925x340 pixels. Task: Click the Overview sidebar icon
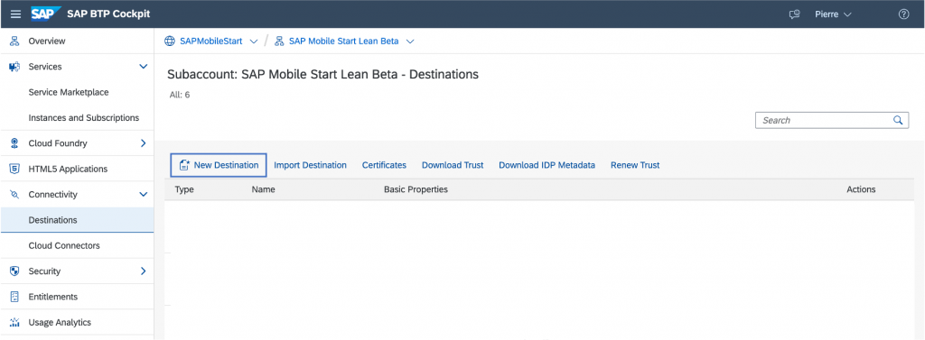[14, 41]
